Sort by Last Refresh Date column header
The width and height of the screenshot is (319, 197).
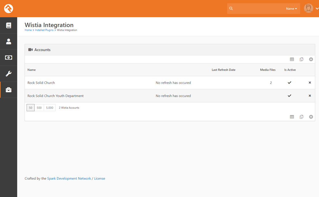click(223, 70)
